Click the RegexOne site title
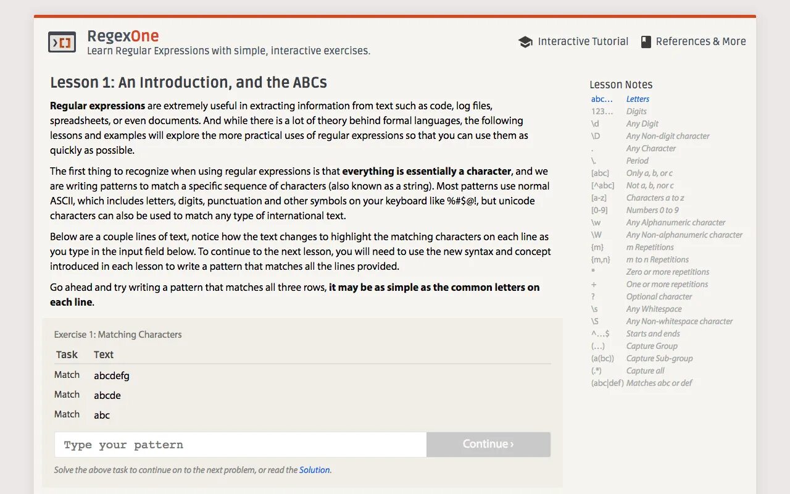Image resolution: width=790 pixels, height=494 pixels. 123,36
